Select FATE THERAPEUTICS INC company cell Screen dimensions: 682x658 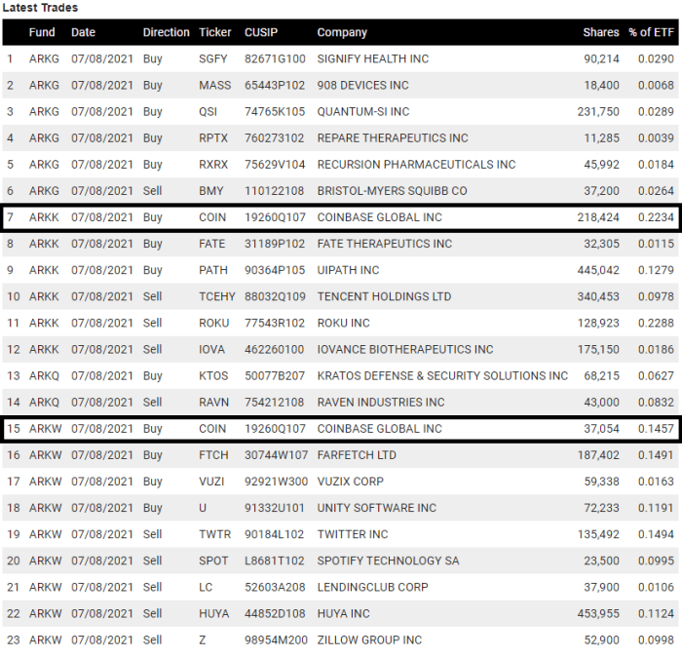coord(385,244)
